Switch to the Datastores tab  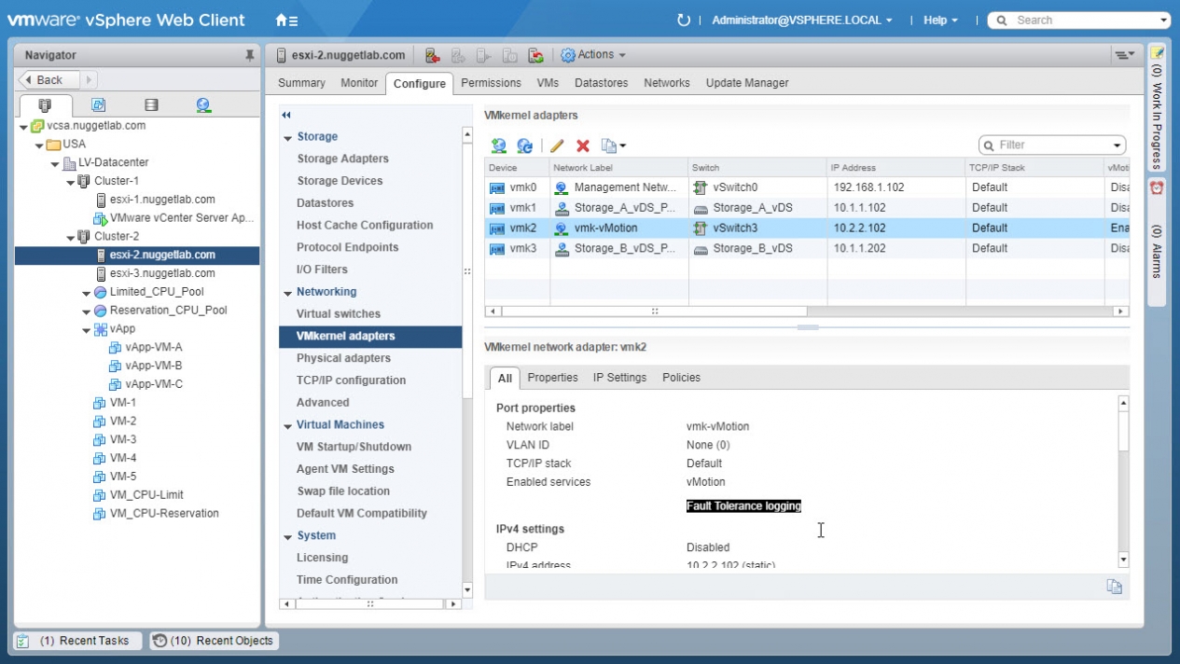(x=601, y=83)
